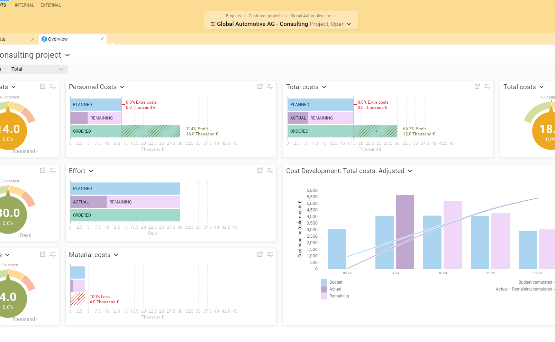Click the info icon on the Overview tab
The width and height of the screenshot is (555, 342).
(x=44, y=39)
